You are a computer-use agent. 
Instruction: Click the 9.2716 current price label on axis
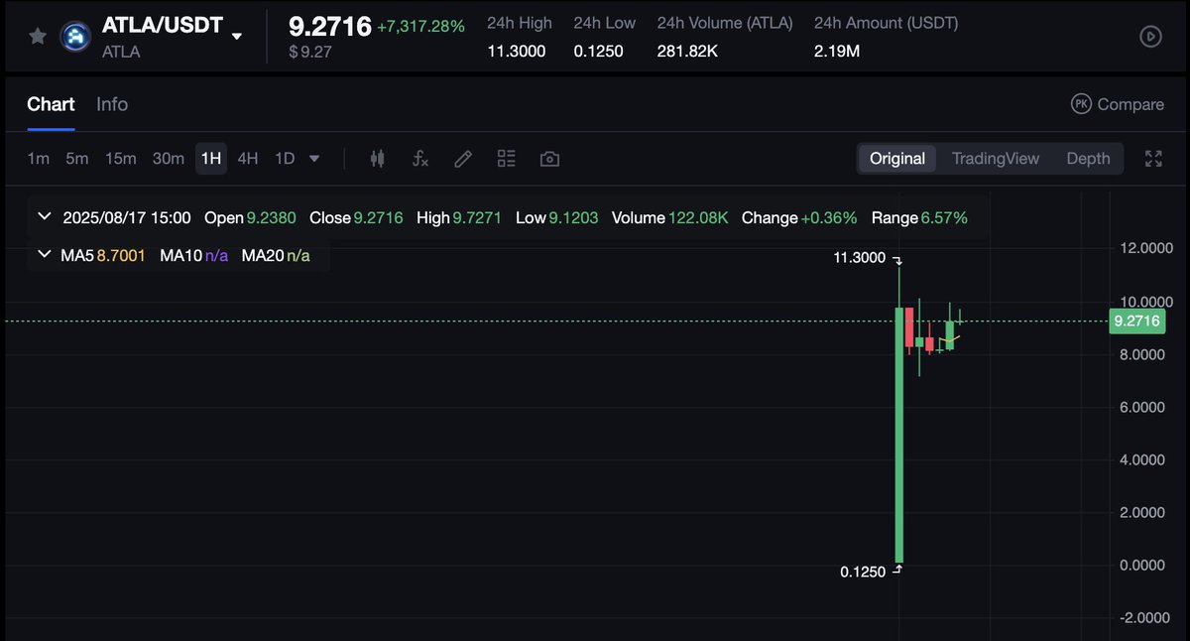(1136, 320)
